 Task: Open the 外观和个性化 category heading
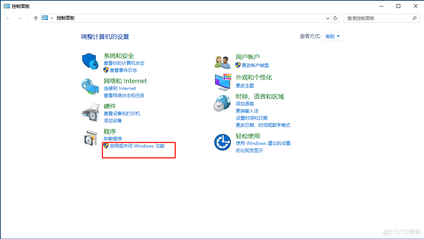point(254,78)
